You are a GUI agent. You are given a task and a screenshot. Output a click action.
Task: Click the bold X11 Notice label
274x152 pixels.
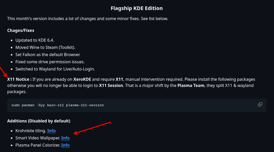click(19, 79)
